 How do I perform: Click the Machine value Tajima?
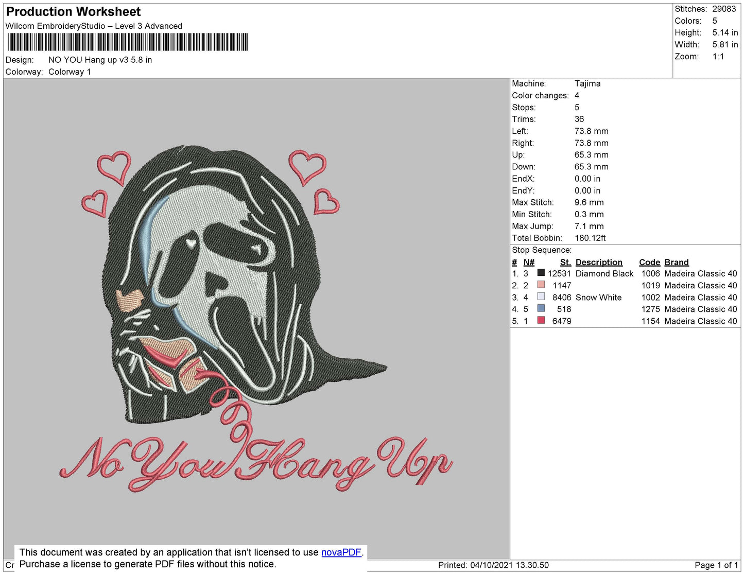point(587,83)
